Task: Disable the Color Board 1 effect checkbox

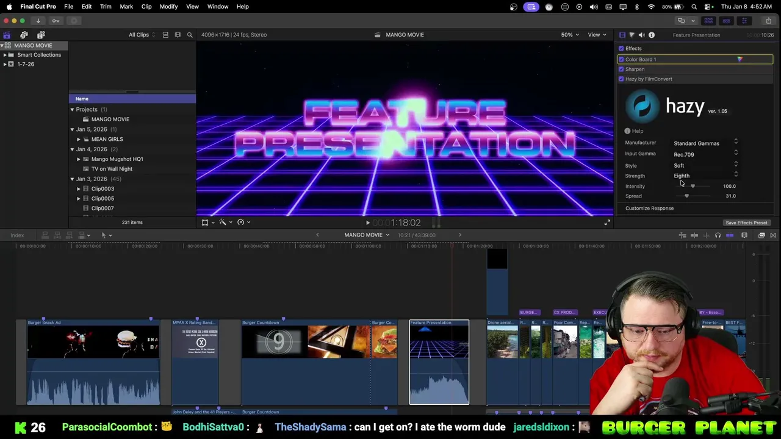Action: pos(621,60)
